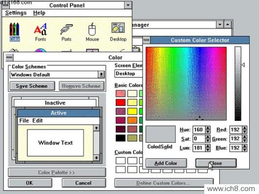Open the Settings menu

(x=16, y=13)
